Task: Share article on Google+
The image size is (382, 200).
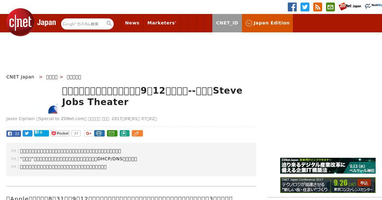Action: pos(88,133)
